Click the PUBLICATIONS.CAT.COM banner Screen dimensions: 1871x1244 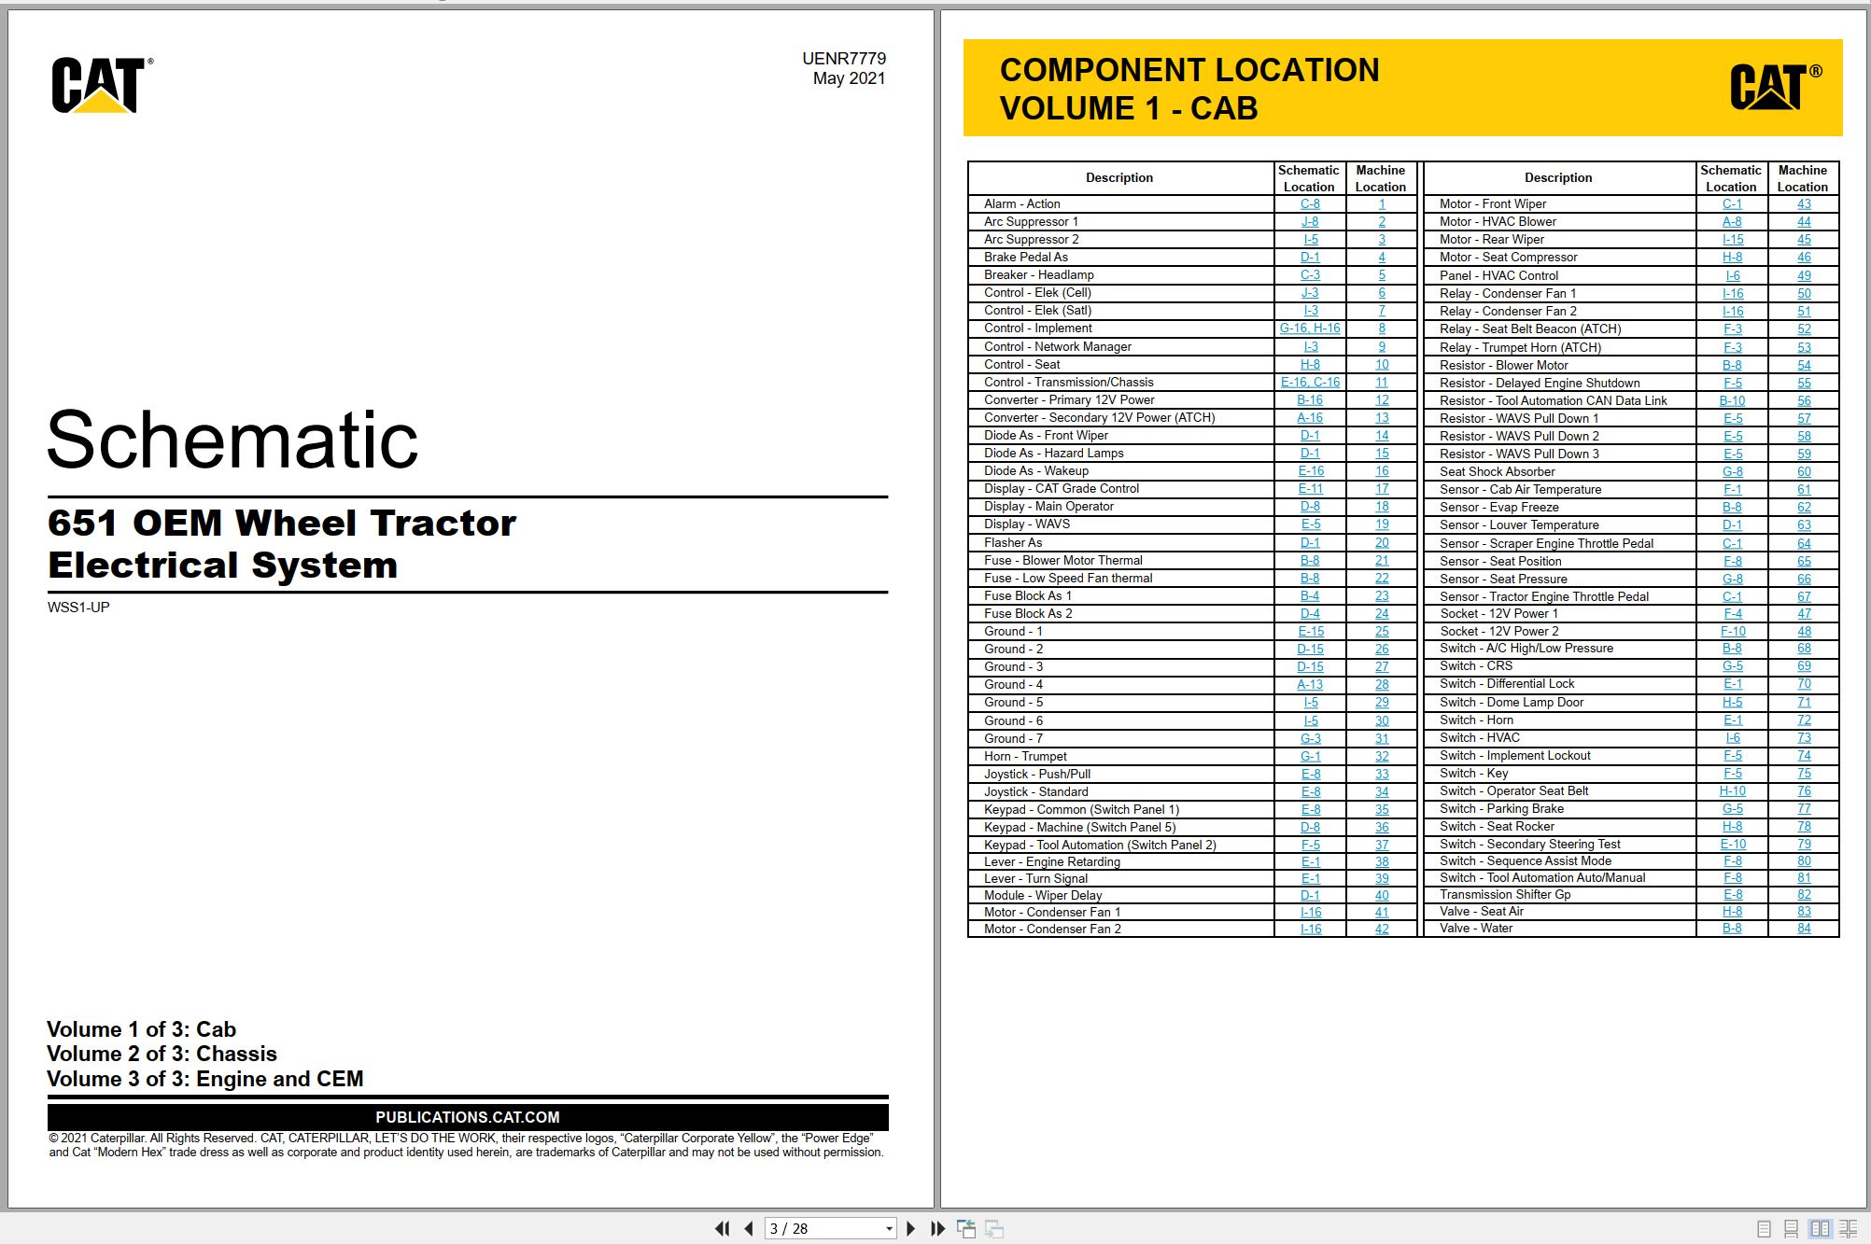pos(468,1117)
